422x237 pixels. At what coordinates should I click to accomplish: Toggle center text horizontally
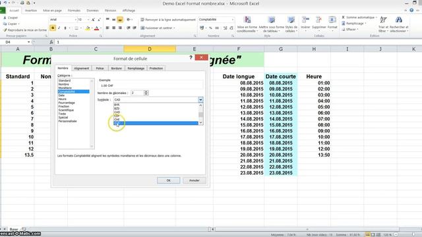click(113, 28)
